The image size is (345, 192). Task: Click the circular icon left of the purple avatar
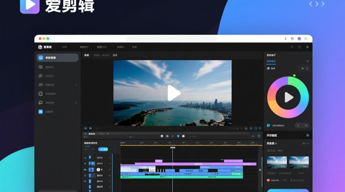point(292,39)
